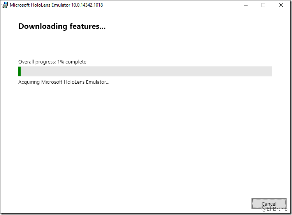Click the greyed-out maximize button

click(x=263, y=5)
